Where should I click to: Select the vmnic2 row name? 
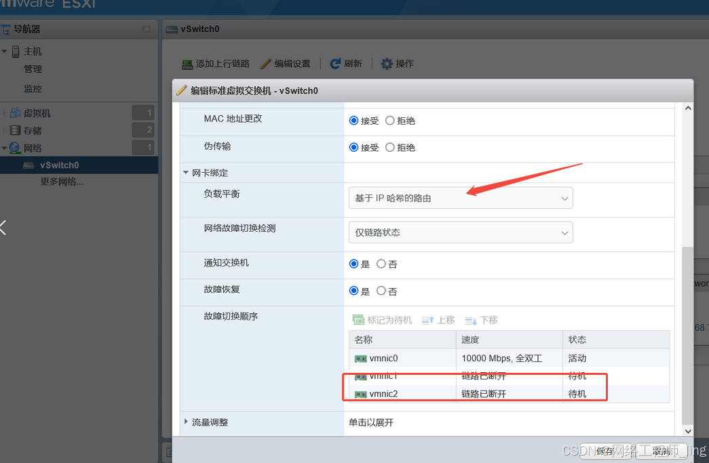383,394
